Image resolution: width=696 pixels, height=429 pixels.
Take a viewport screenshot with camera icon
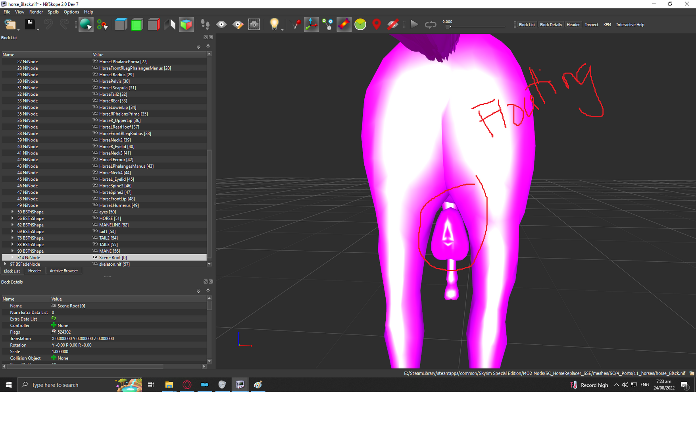pos(254,25)
